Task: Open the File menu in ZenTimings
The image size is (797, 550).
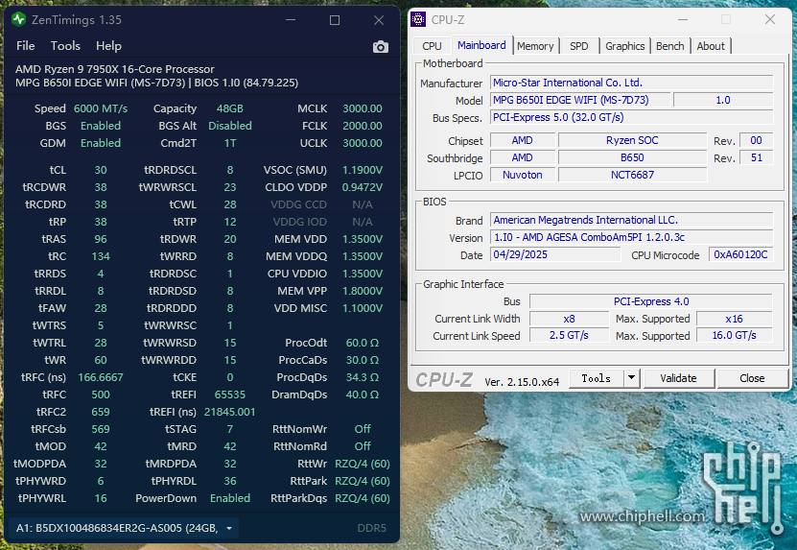Action: tap(25, 46)
